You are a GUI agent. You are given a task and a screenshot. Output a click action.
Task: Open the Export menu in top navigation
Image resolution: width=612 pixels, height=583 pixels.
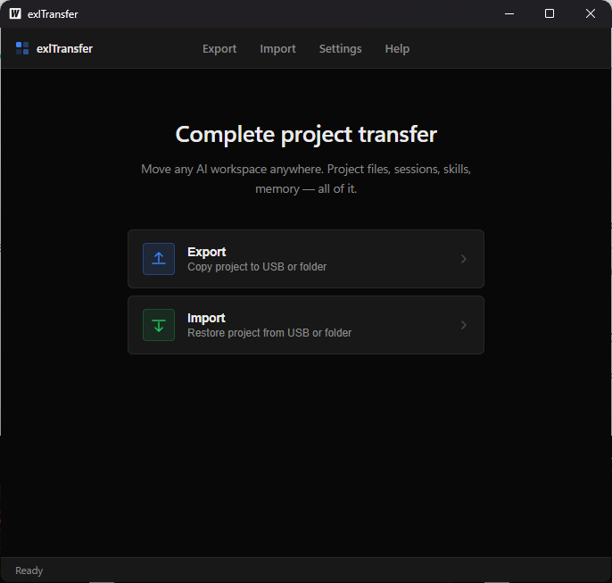pos(219,49)
